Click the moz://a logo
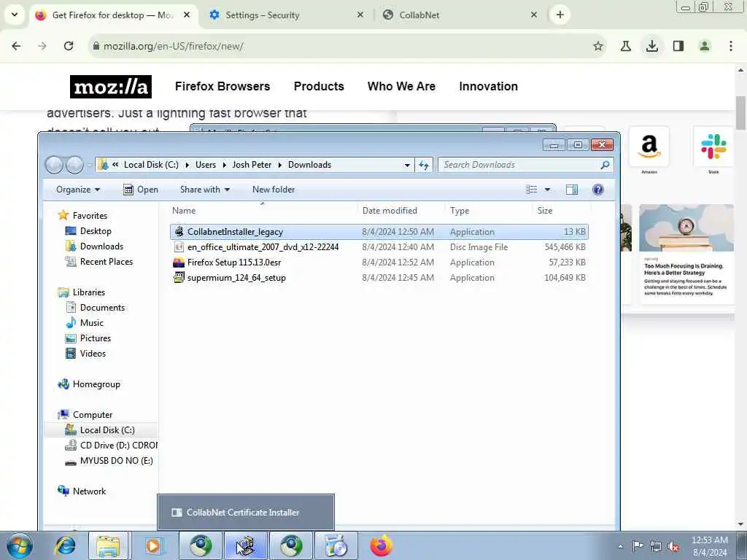Image resolution: width=747 pixels, height=560 pixels. (x=111, y=87)
